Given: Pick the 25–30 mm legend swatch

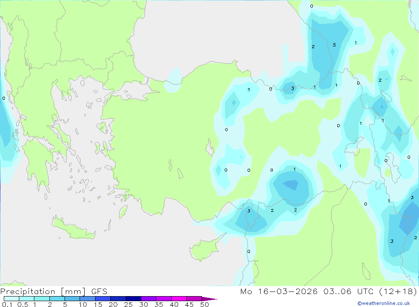Looking at the screenshot, I should [x=133, y=299].
